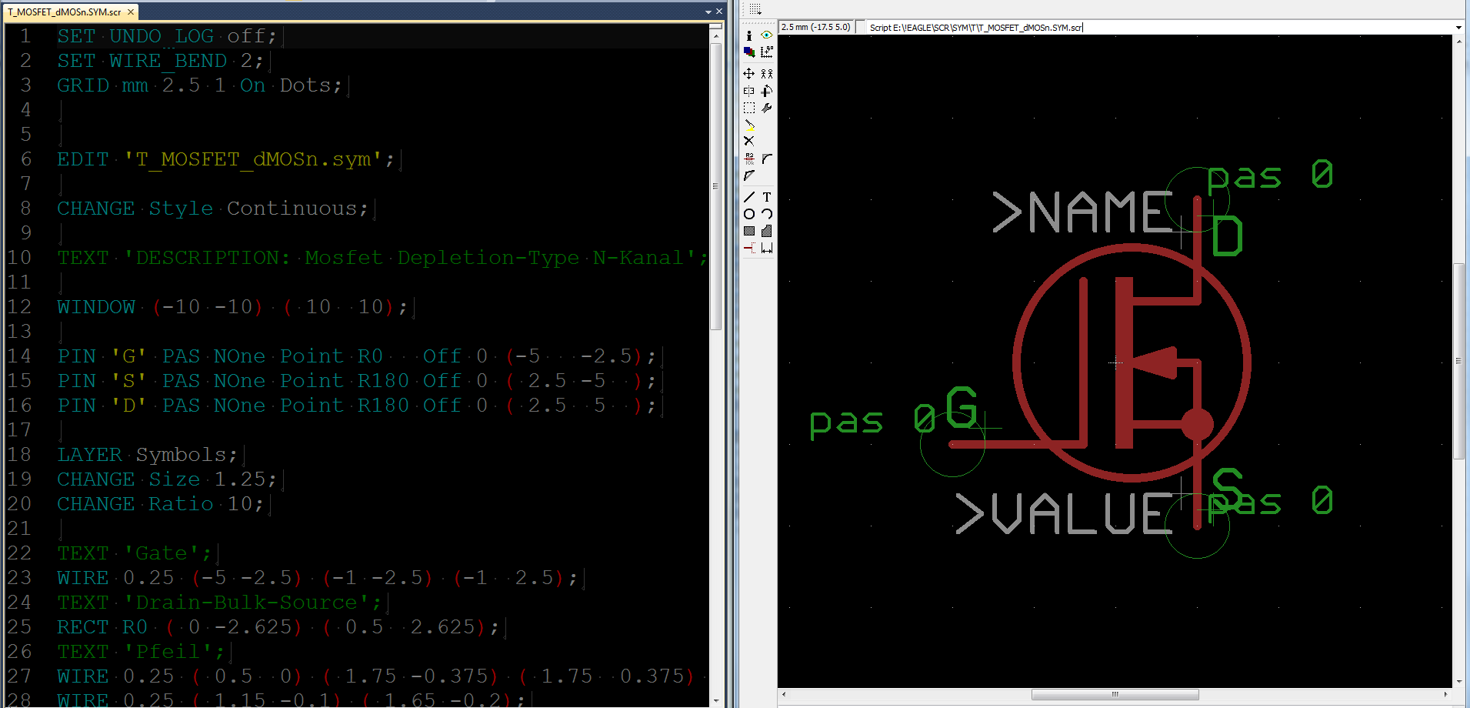Viewport: 1470px width, 708px height.
Task: Click the D pin label on symbol
Action: [1227, 235]
